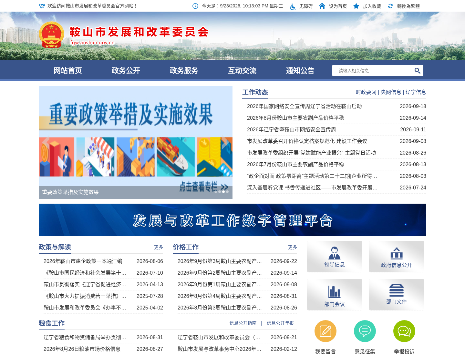Click the green 举报投诉 speech bubbles icon
Viewport: 465px width, 355px height.
click(x=404, y=331)
